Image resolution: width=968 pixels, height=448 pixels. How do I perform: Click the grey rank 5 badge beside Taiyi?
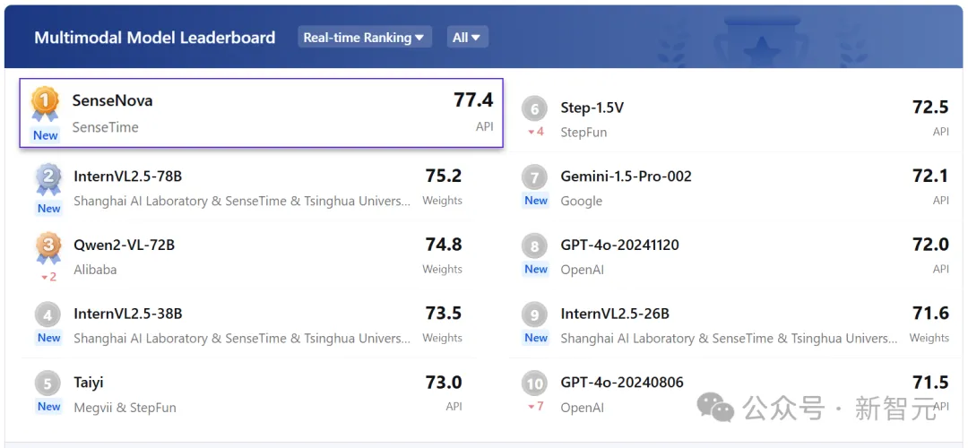(x=48, y=383)
